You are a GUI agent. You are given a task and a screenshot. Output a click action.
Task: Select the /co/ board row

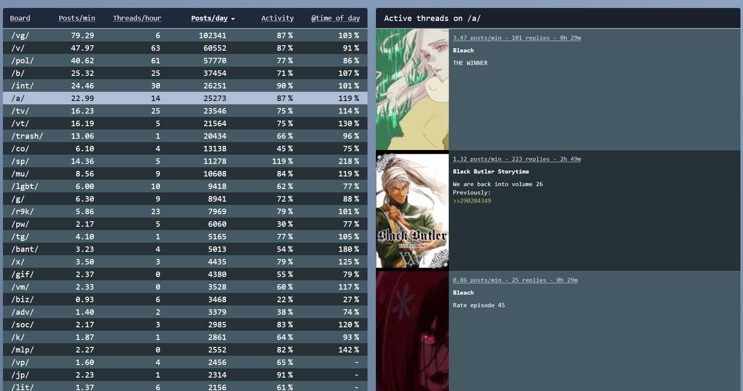185,148
